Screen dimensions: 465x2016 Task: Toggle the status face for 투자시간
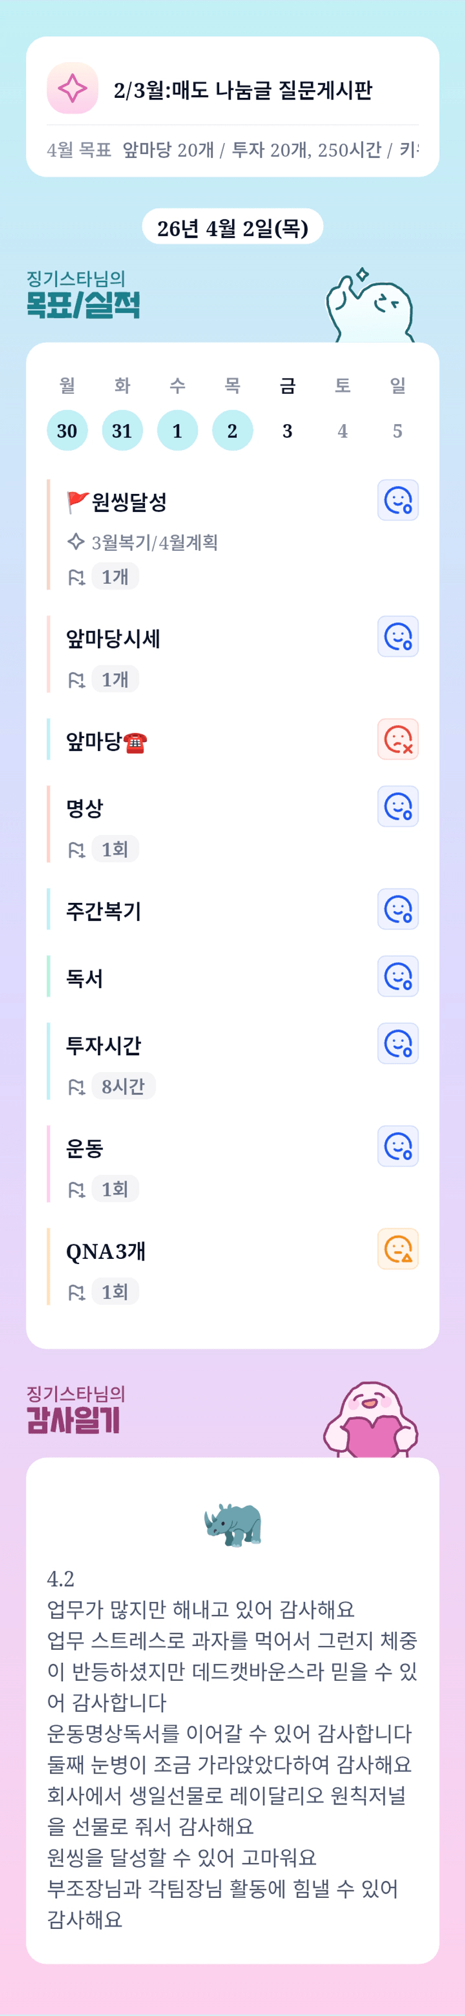tap(398, 1043)
